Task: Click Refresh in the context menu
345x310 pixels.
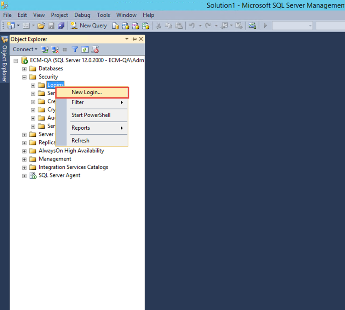Action: 80,141
